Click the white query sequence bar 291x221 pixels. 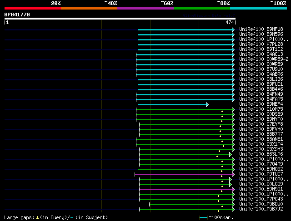point(120,19)
